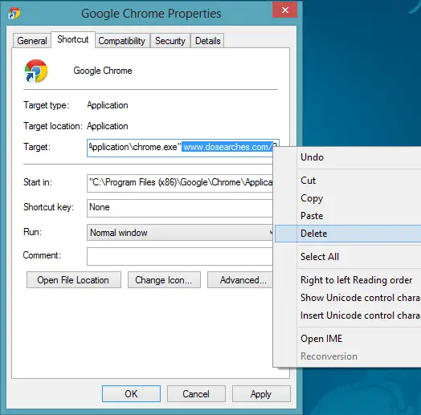This screenshot has height=415, width=421.
Task: Open the Details tab
Action: tap(208, 41)
